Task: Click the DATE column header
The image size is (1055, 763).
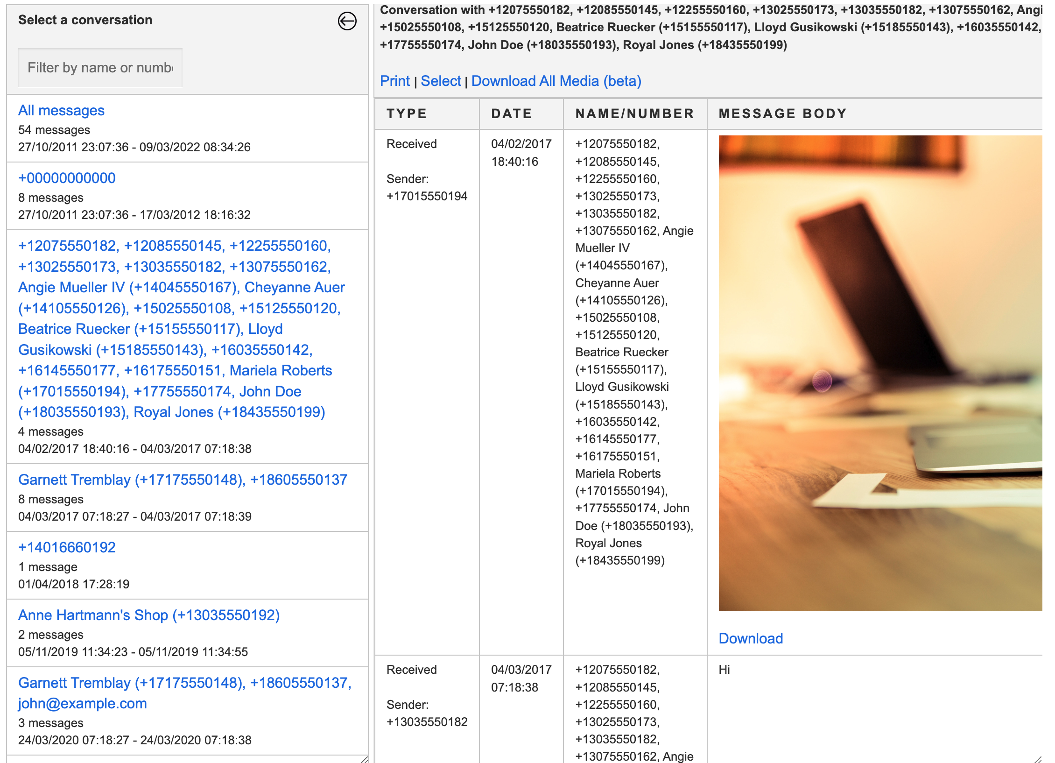Action: pyautogui.click(x=511, y=114)
